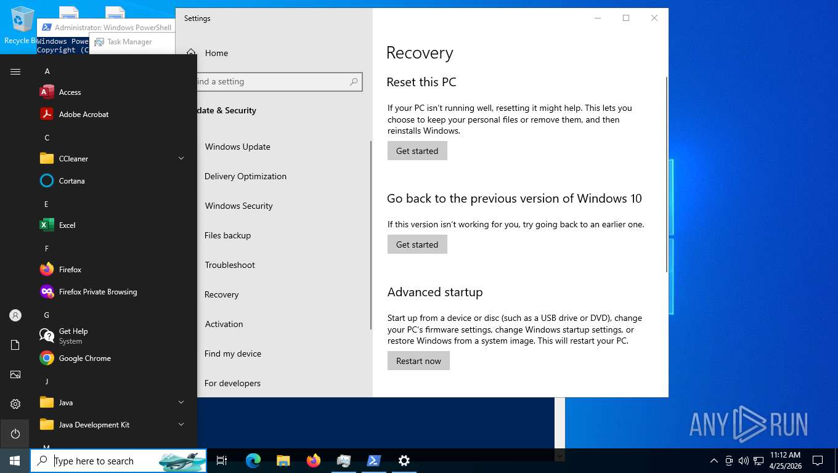Open Documents from the Start menu rail

[x=15, y=345]
